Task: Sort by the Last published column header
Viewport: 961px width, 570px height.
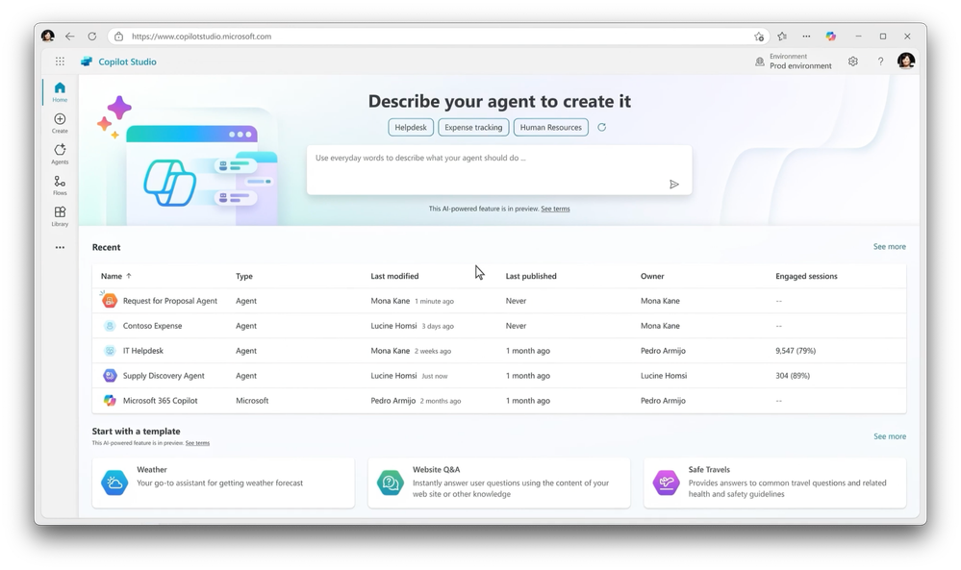Action: pos(531,276)
